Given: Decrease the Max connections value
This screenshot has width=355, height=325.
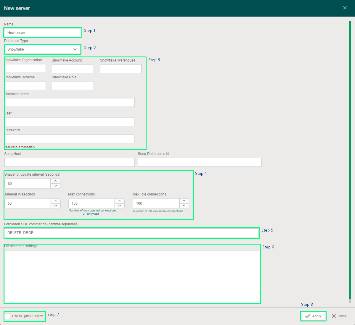Looking at the screenshot, I should [x=120, y=206].
